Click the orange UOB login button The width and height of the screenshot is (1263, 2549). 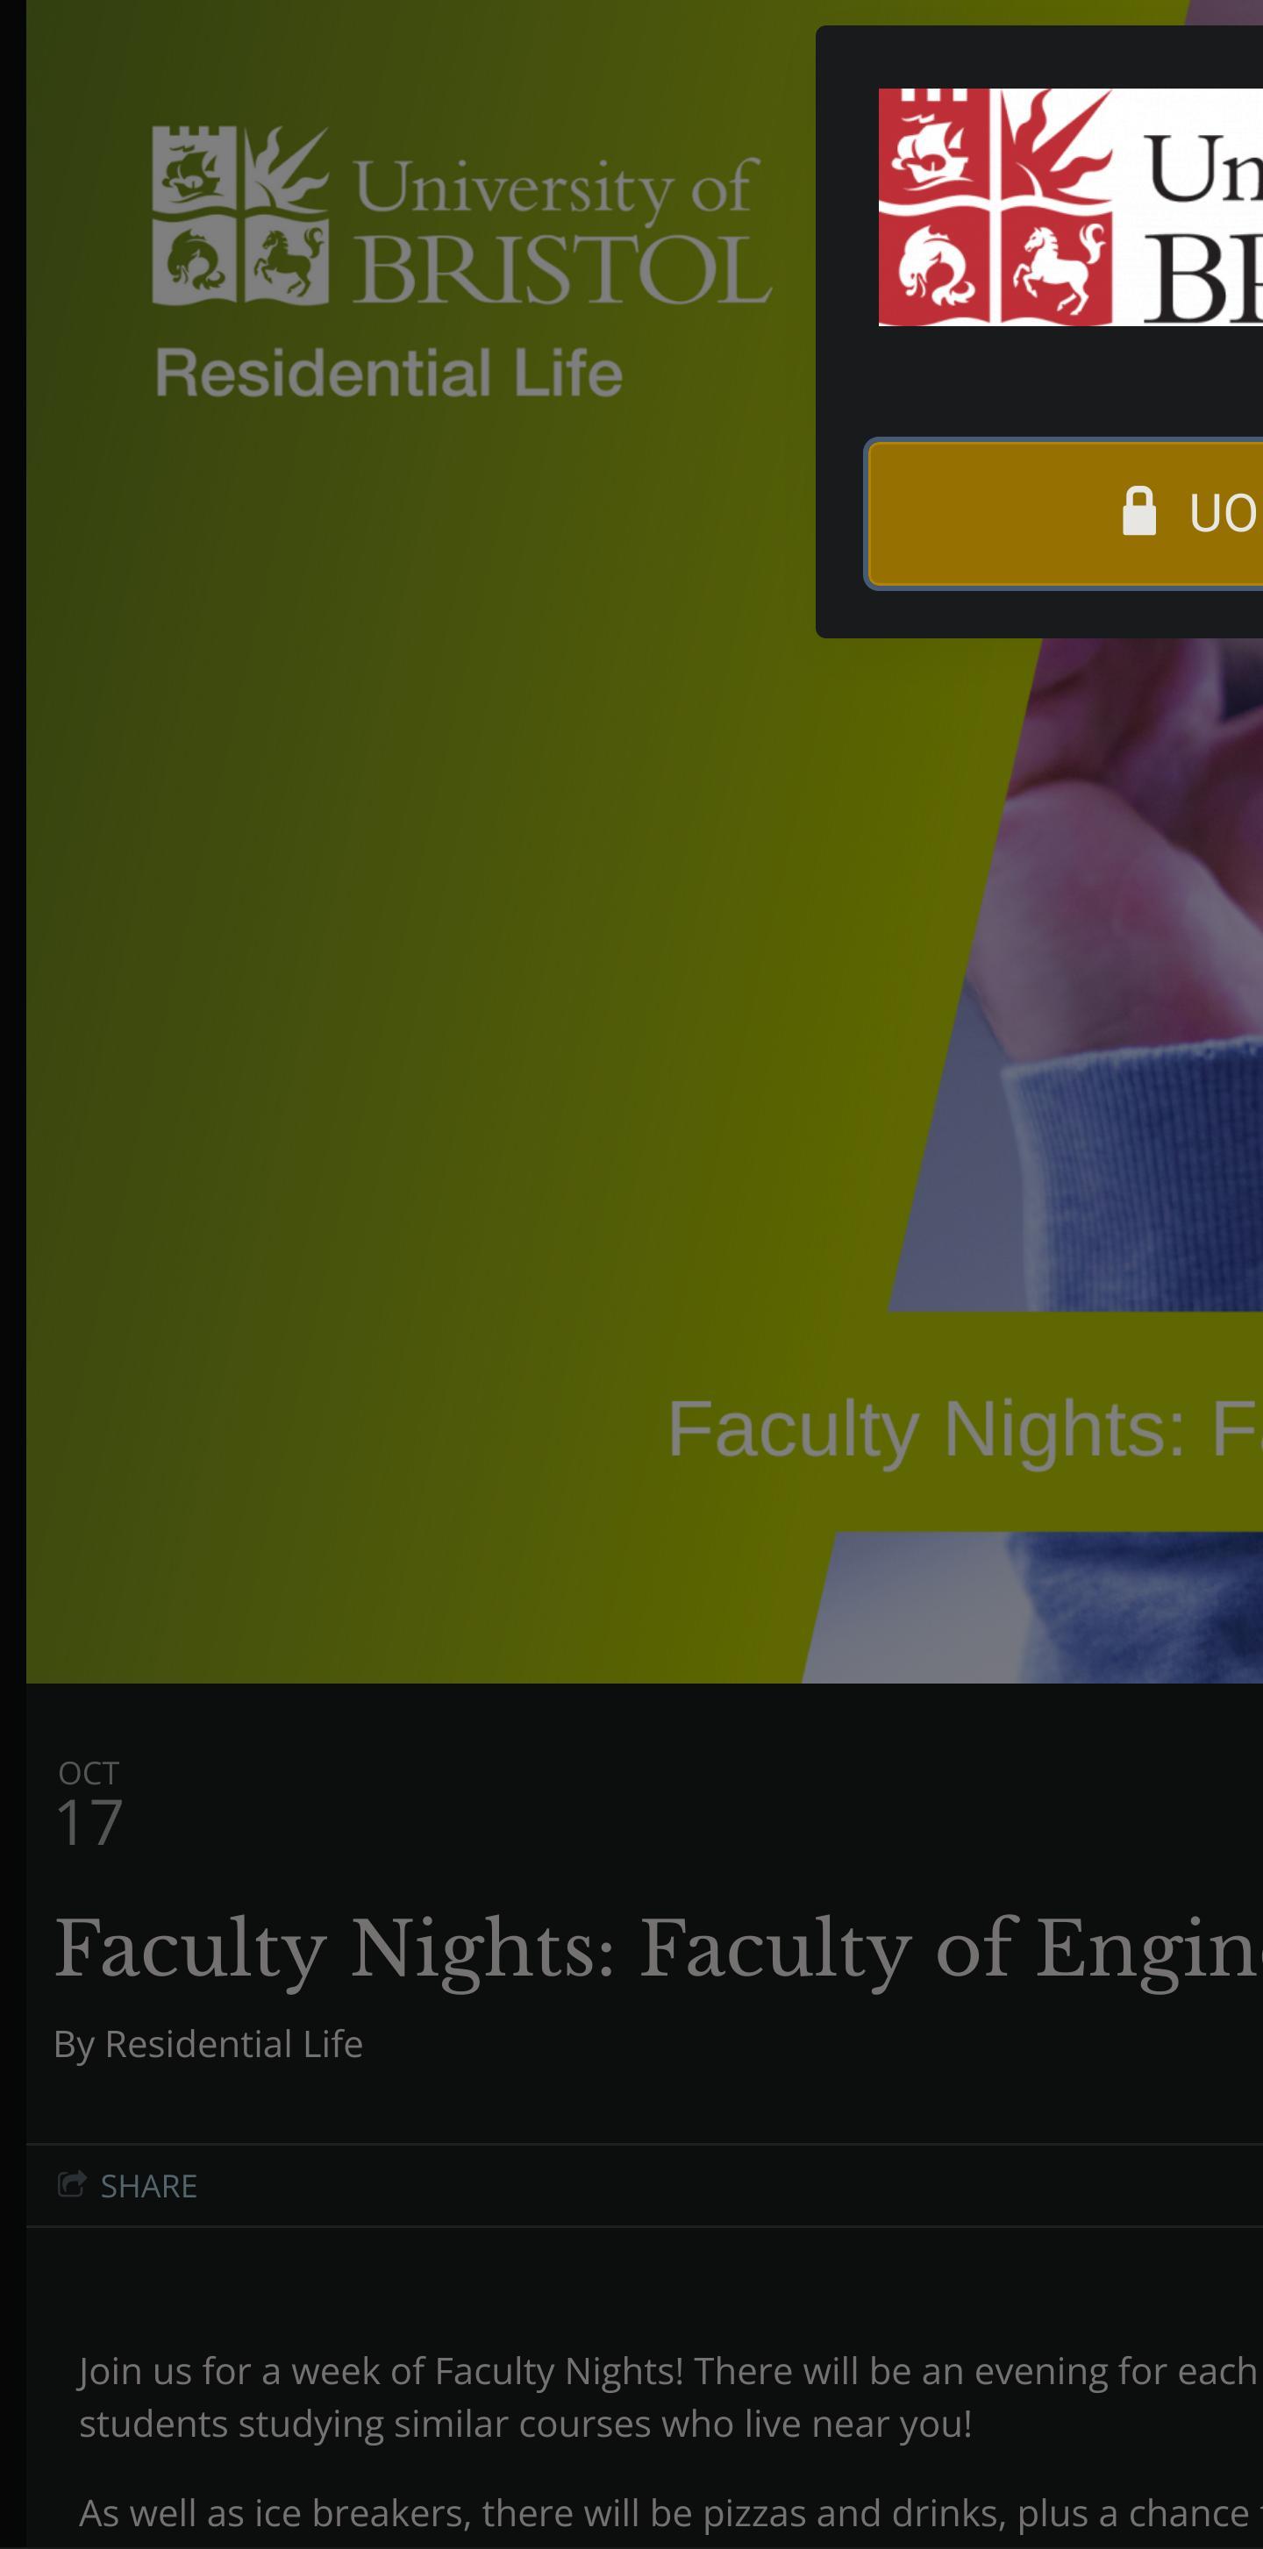1065,515
